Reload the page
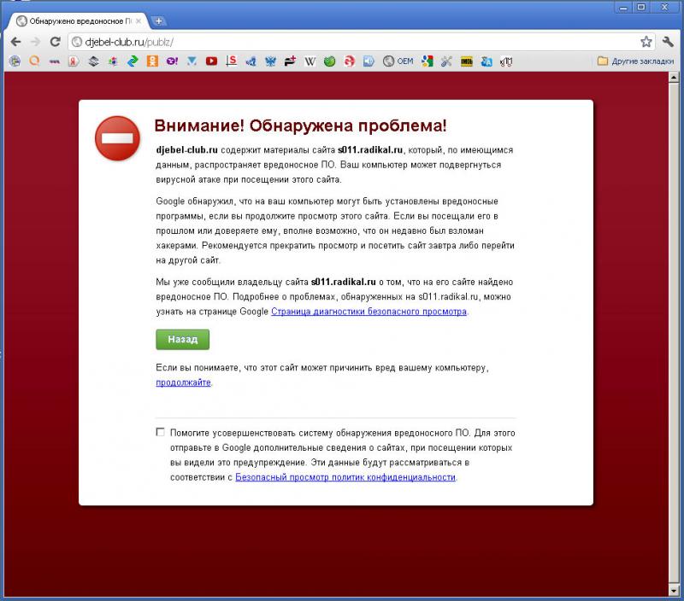Viewport: 684px width, 601px height. 55,42
